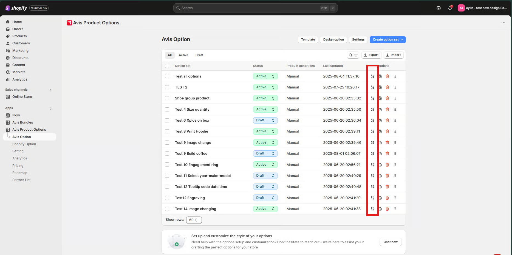Click the Sidekick assistant face icon
The height and width of the screenshot is (255, 512).
[439, 8]
